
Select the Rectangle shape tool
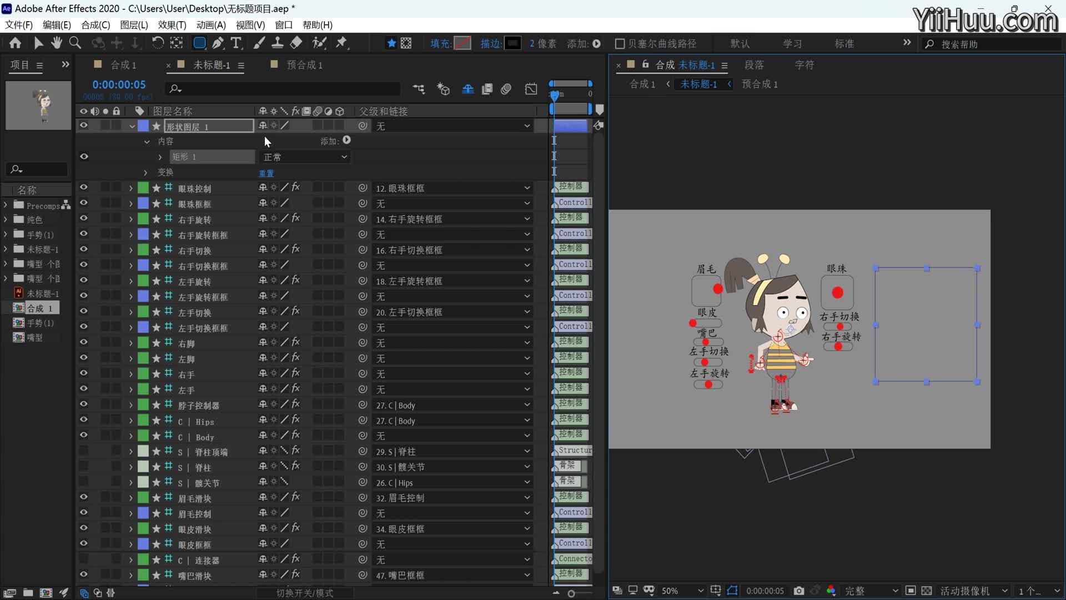pos(199,43)
